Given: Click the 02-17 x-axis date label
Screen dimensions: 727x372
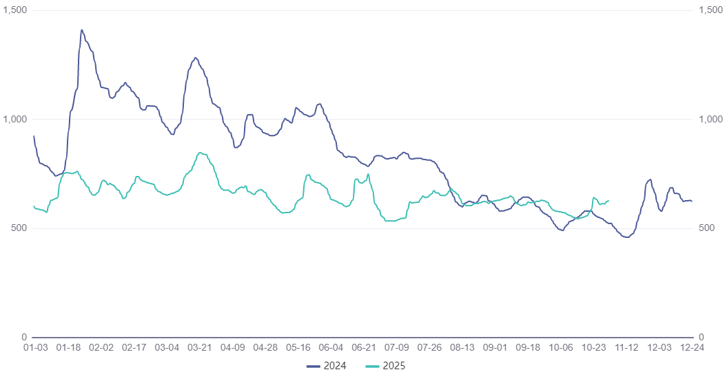Looking at the screenshot, I should pos(134,348).
